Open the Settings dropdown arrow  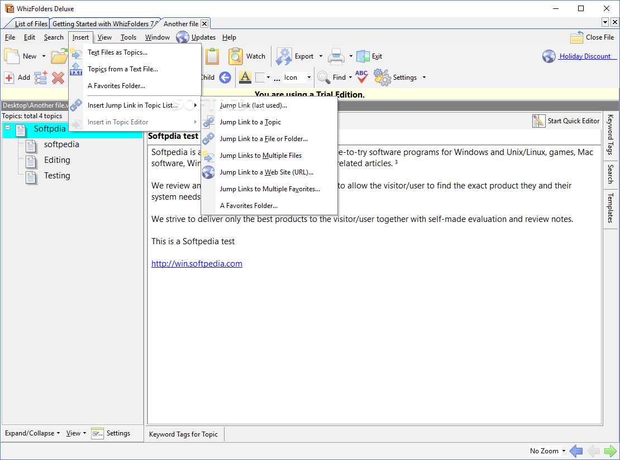[425, 78]
